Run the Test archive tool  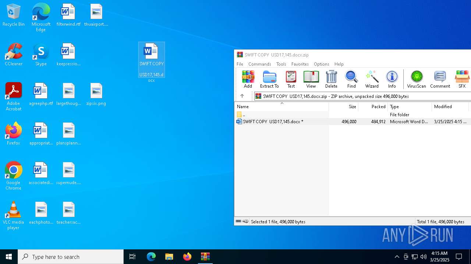click(x=291, y=79)
